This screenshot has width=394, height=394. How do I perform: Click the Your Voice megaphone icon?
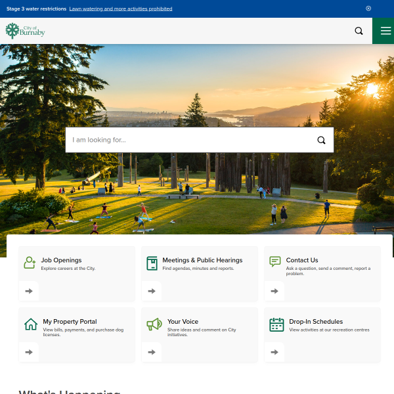coord(154,324)
